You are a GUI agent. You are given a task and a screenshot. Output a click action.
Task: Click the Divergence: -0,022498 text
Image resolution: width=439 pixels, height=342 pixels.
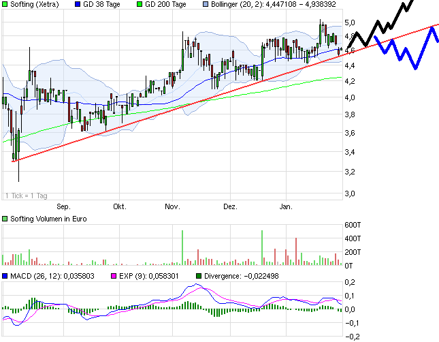point(242,276)
